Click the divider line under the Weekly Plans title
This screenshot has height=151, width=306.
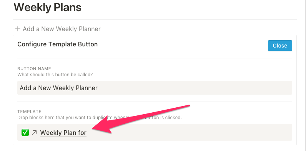155,19
